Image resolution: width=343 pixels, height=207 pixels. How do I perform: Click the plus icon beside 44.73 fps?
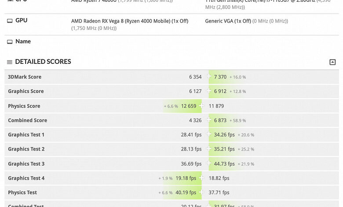coord(209,163)
